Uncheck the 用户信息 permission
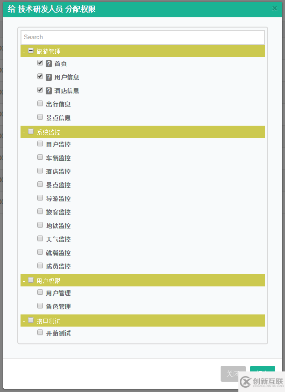This screenshot has width=285, height=392. [x=40, y=76]
